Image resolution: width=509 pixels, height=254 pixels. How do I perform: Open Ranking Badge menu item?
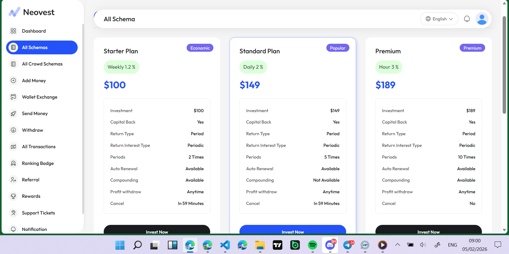coord(42,163)
